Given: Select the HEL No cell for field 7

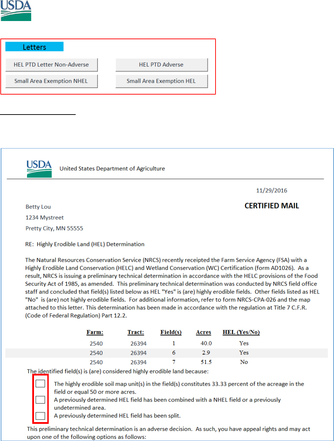Looking at the screenshot, I should 244,362.
